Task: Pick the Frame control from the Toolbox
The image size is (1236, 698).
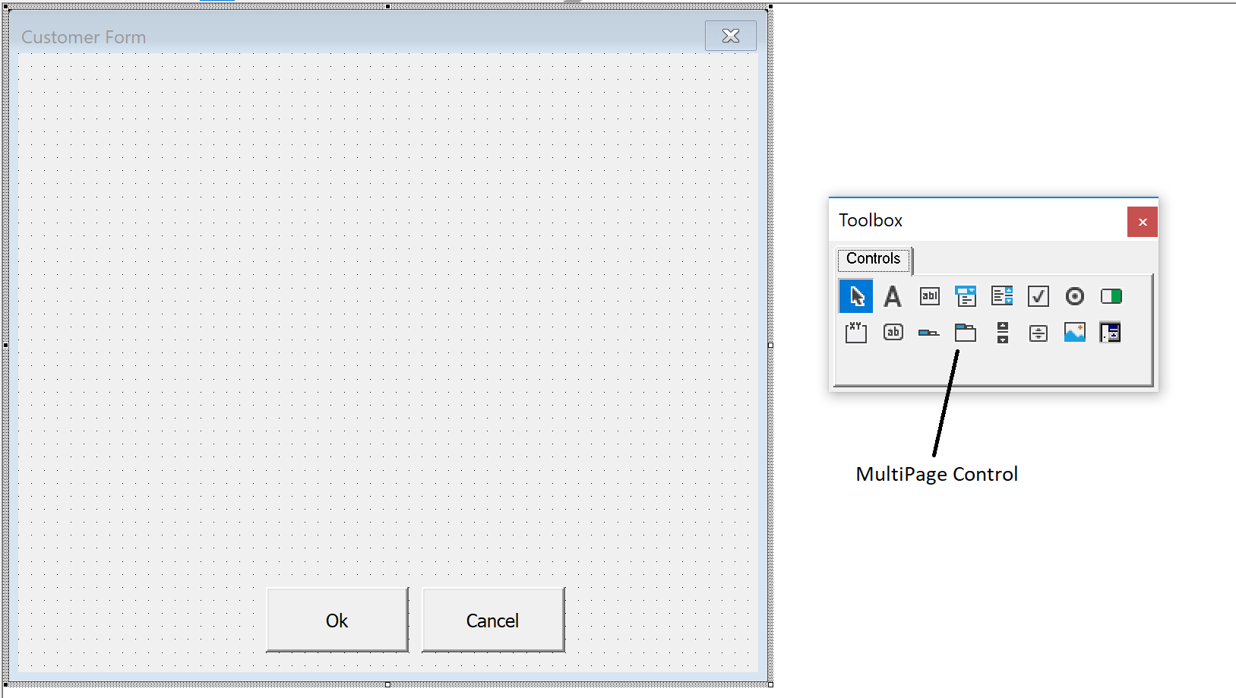Action: (x=855, y=332)
